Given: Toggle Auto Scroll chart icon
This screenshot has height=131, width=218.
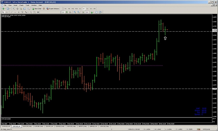Looking at the screenshot, I should tap(83, 12).
